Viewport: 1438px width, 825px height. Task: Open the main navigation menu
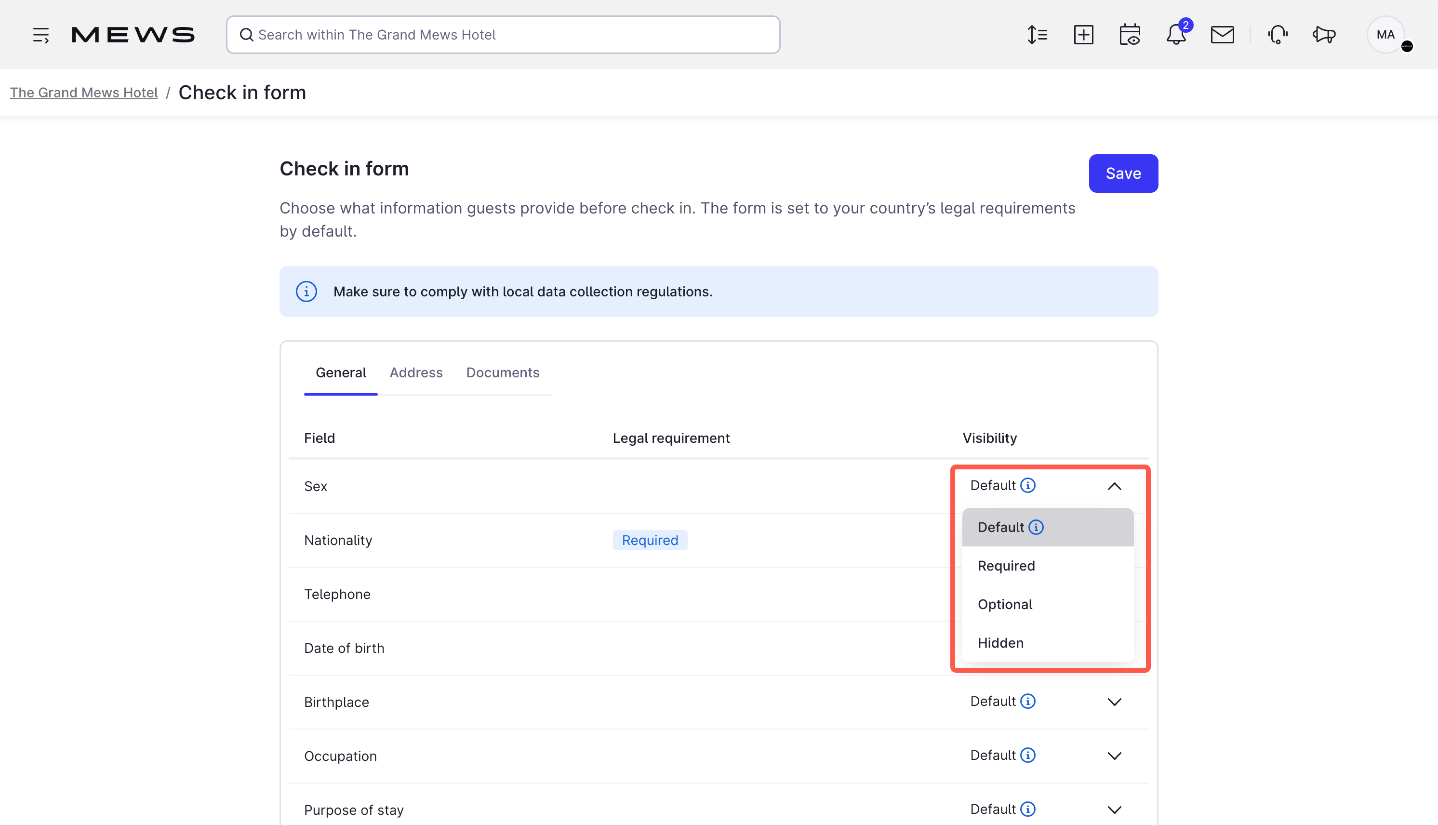41,34
